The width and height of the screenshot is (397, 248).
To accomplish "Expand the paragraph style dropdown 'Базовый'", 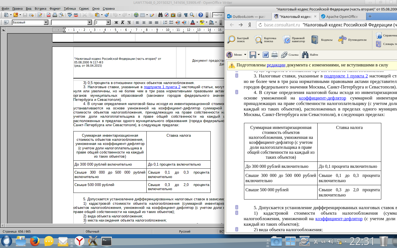I will pos(46,22).
